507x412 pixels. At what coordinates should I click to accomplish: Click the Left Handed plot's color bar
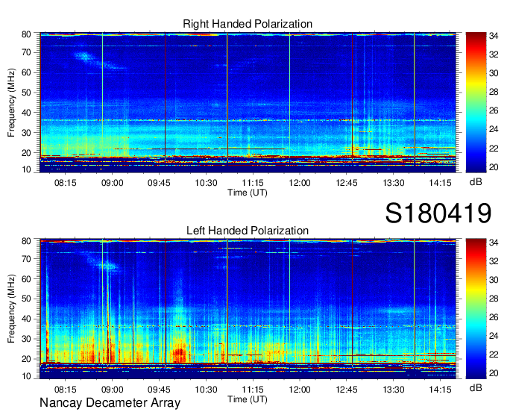(x=476, y=308)
